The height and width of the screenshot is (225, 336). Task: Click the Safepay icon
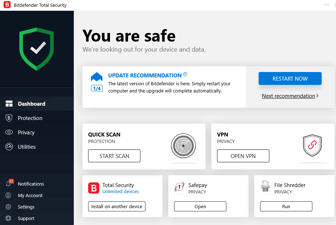(x=179, y=188)
